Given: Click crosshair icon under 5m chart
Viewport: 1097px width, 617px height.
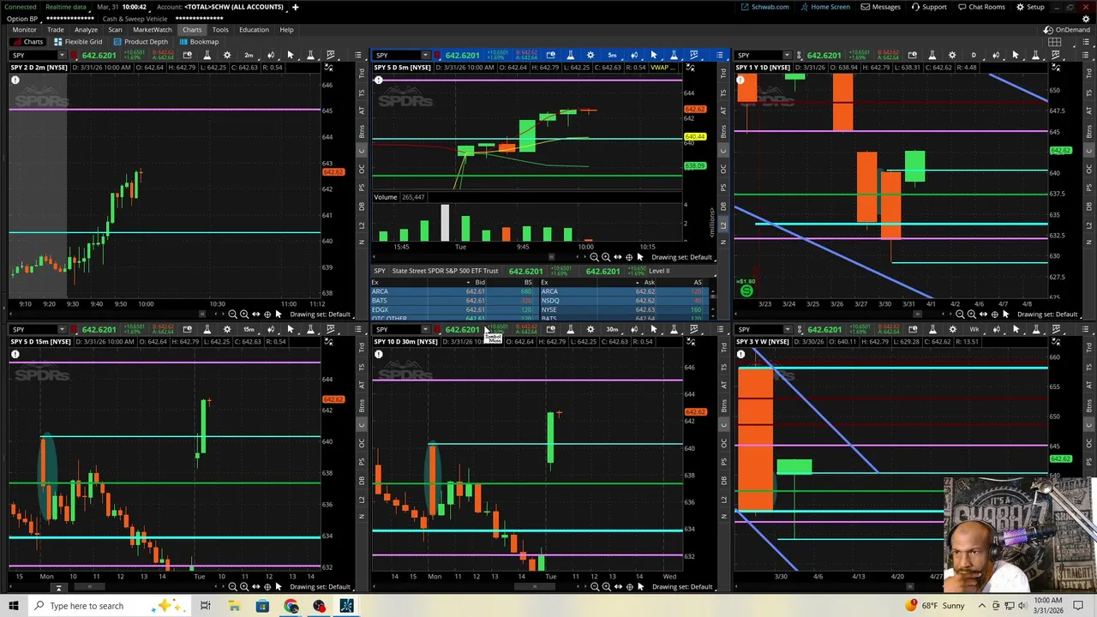Looking at the screenshot, I should click(x=629, y=257).
